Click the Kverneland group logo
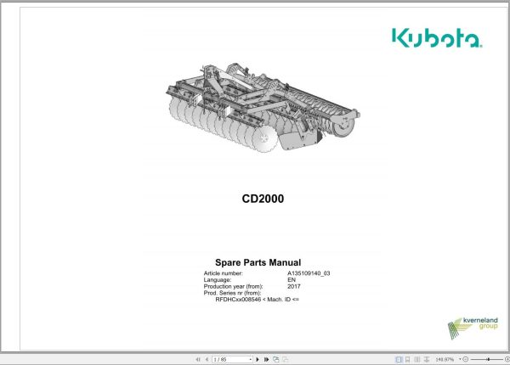This screenshot has width=510, height=365. point(473,328)
